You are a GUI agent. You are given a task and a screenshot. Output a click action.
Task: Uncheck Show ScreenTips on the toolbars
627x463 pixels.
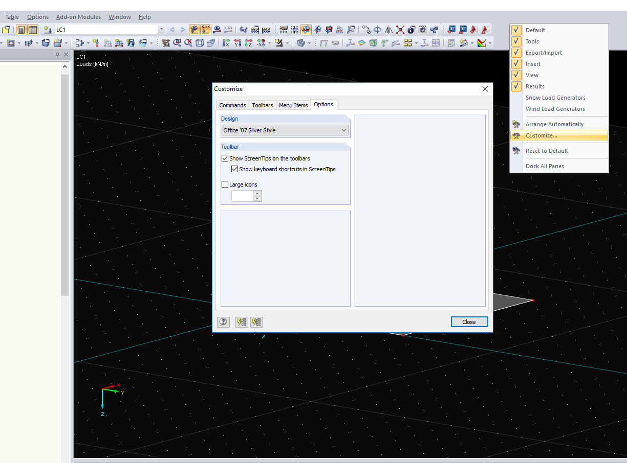click(x=225, y=158)
